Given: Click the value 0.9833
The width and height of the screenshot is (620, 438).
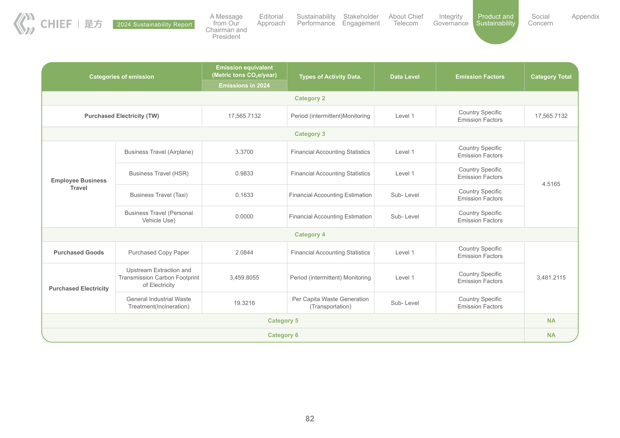Looking at the screenshot, I should pyautogui.click(x=244, y=174).
